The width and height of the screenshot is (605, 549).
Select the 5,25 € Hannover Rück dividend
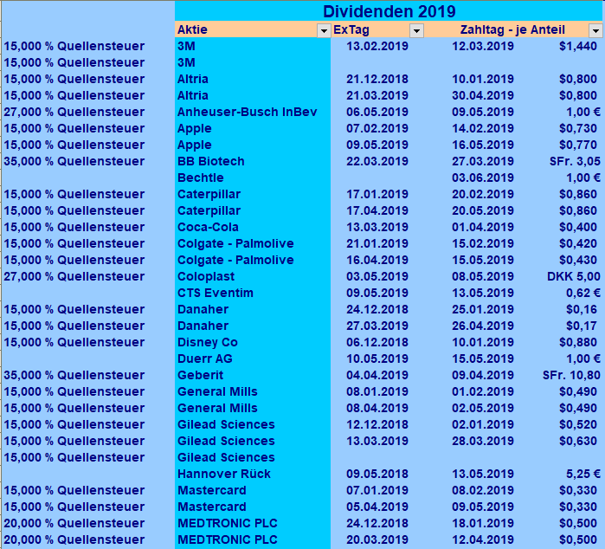click(583, 475)
